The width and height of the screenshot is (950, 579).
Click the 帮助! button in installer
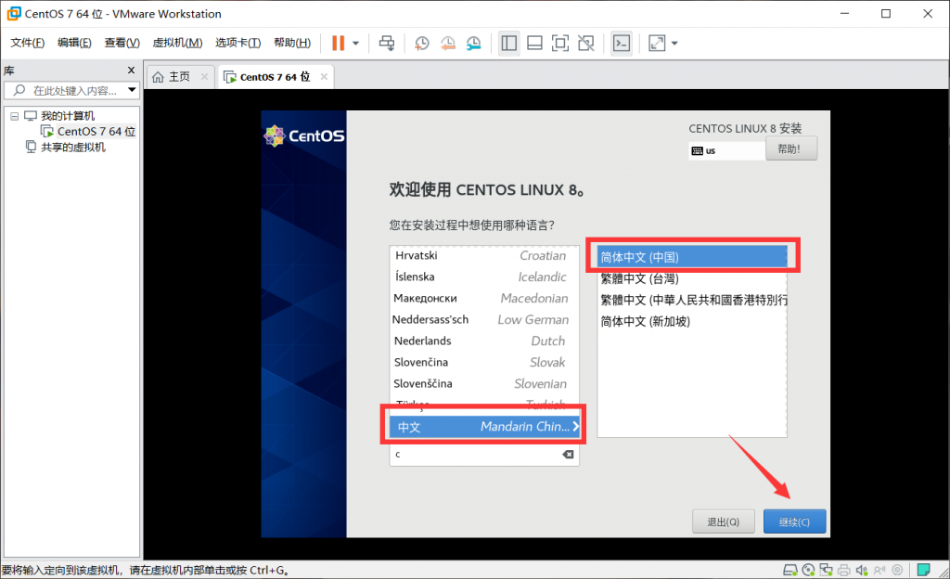[791, 148]
